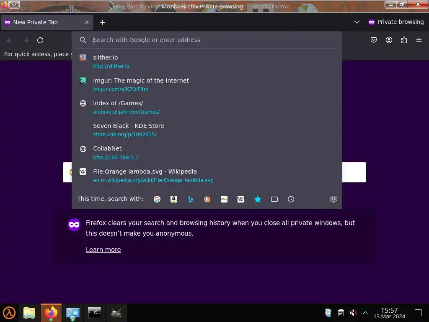Screen dimensions: 429x322
Task: Open the Imgur: The magic of the Internet suggestion
Action: 207,85
